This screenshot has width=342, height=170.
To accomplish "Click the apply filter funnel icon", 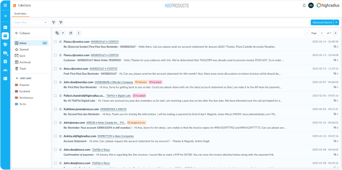I will pyautogui.click(x=54, y=22).
